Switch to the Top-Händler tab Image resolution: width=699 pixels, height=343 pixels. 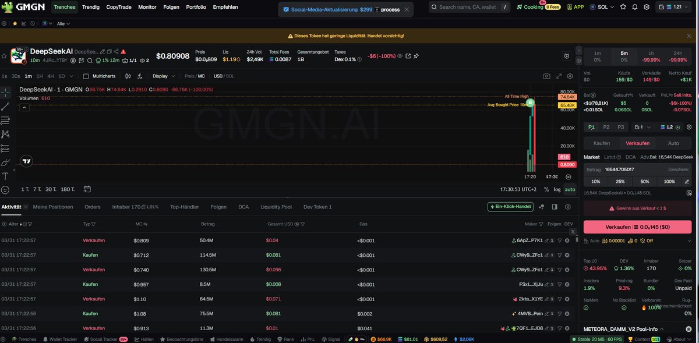coord(184,207)
